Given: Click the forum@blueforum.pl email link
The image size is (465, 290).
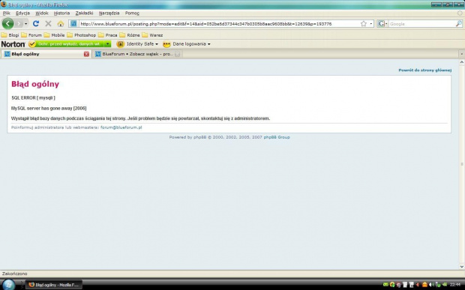Looking at the screenshot, I should pyautogui.click(x=121, y=127).
